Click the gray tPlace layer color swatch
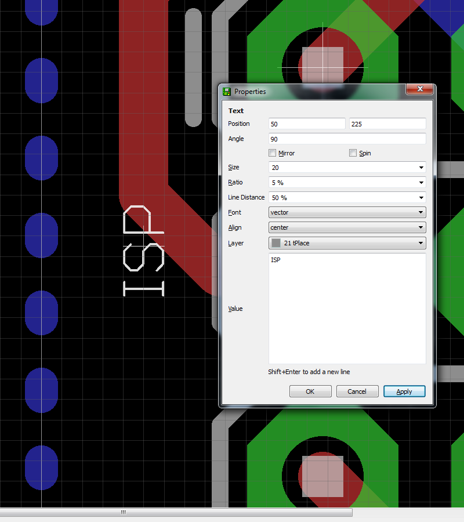 click(276, 243)
